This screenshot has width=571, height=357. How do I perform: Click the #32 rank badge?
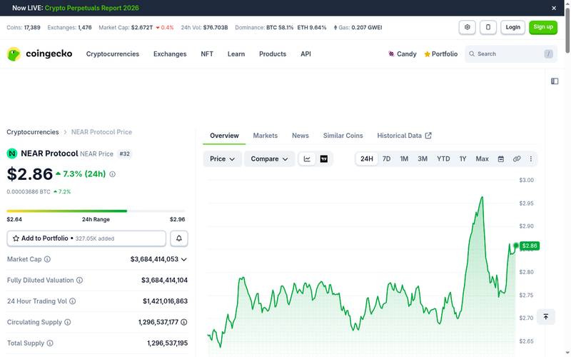(124, 154)
